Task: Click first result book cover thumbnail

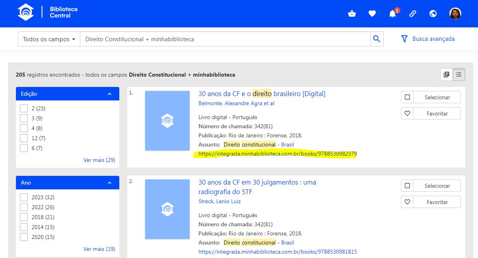Action: (167, 121)
